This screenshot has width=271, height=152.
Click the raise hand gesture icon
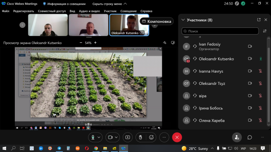coord(140,137)
